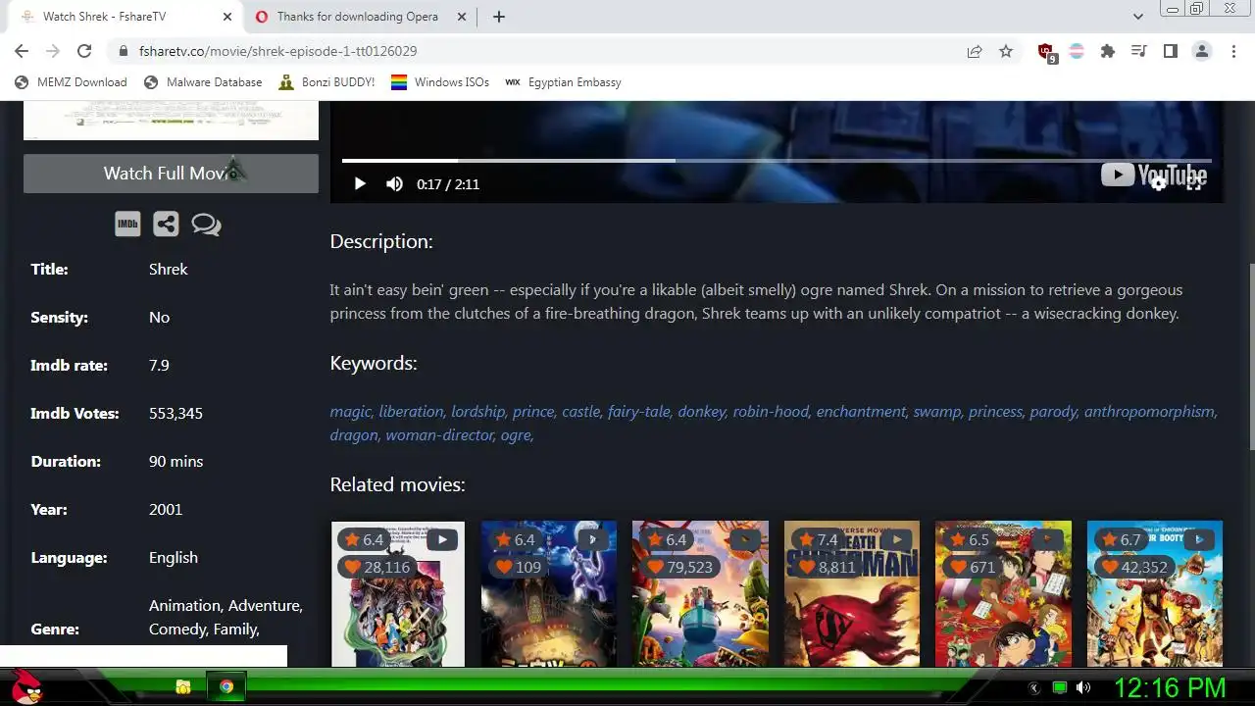This screenshot has width=1255, height=706.
Task: Open the comments speech-bubble icon
Action: pyautogui.click(x=206, y=225)
